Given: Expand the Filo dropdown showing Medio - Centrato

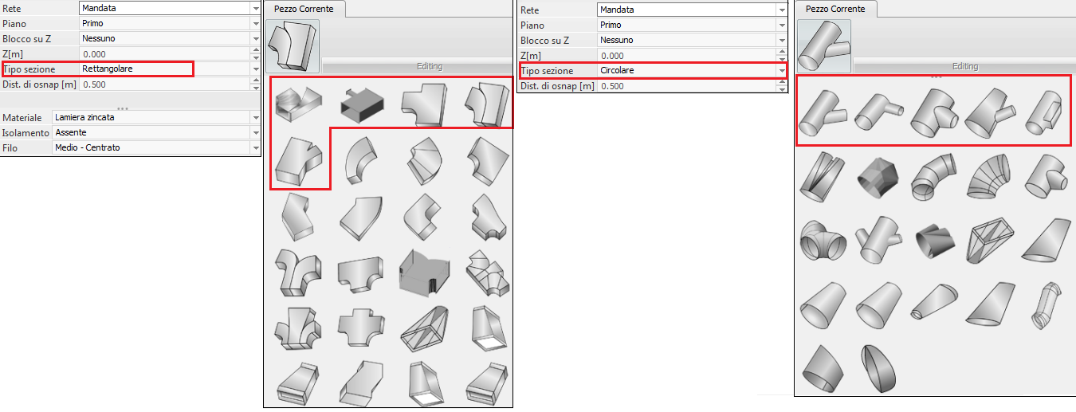Looking at the screenshot, I should pyautogui.click(x=256, y=147).
